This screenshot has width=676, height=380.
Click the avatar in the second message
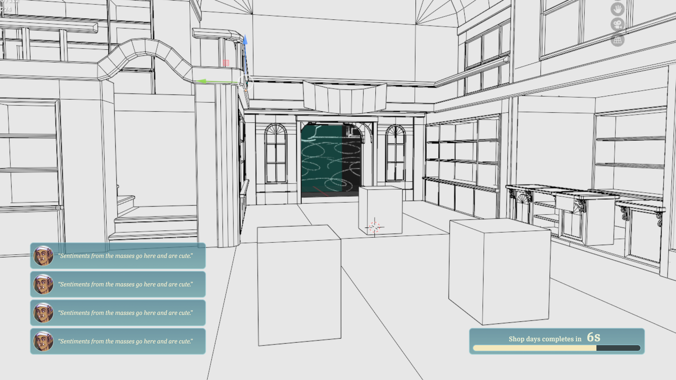43,284
